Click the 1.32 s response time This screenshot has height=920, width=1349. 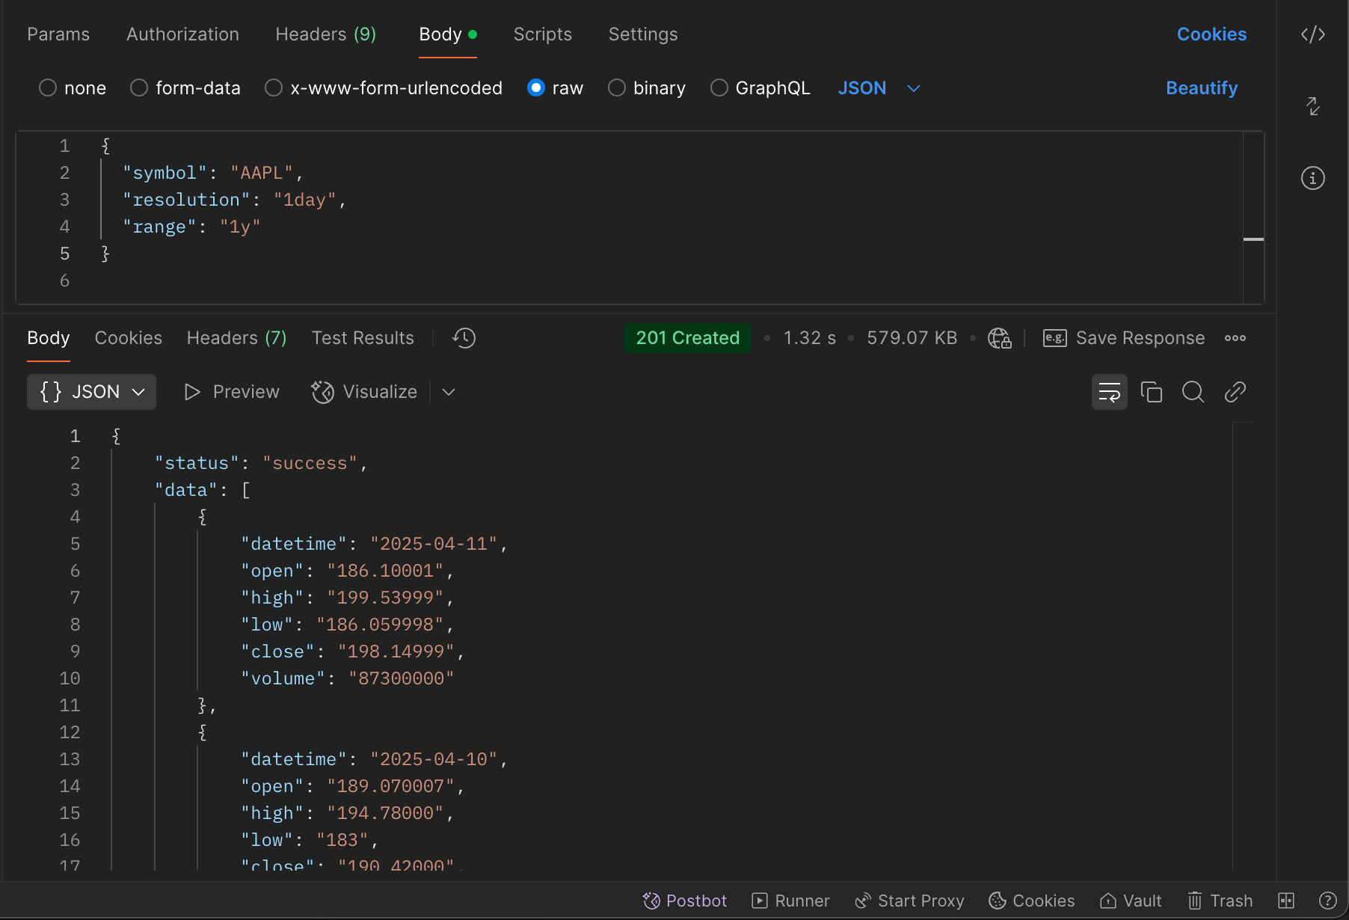click(x=809, y=338)
